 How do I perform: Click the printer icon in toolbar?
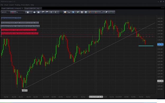tap(69, 12)
